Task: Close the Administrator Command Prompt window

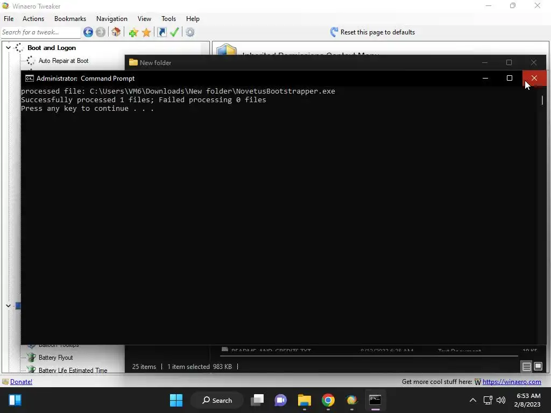Action: 534,79
